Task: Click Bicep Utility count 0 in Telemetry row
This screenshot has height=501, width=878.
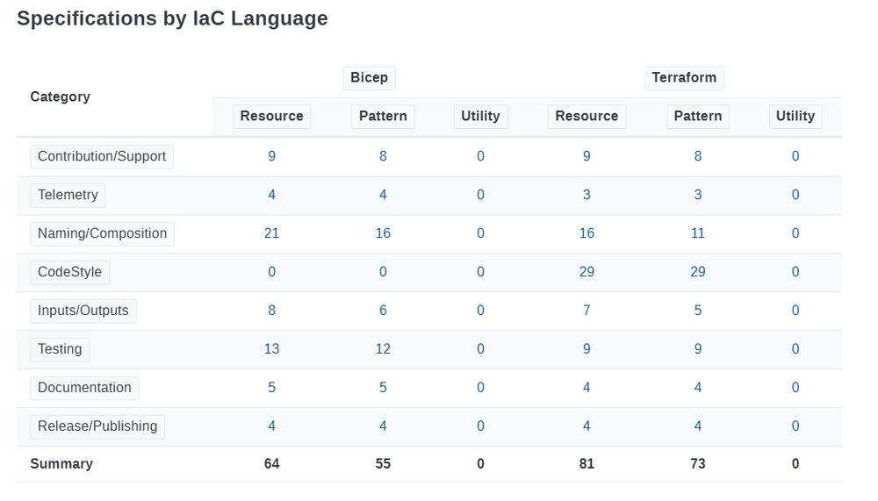Action: [480, 196]
